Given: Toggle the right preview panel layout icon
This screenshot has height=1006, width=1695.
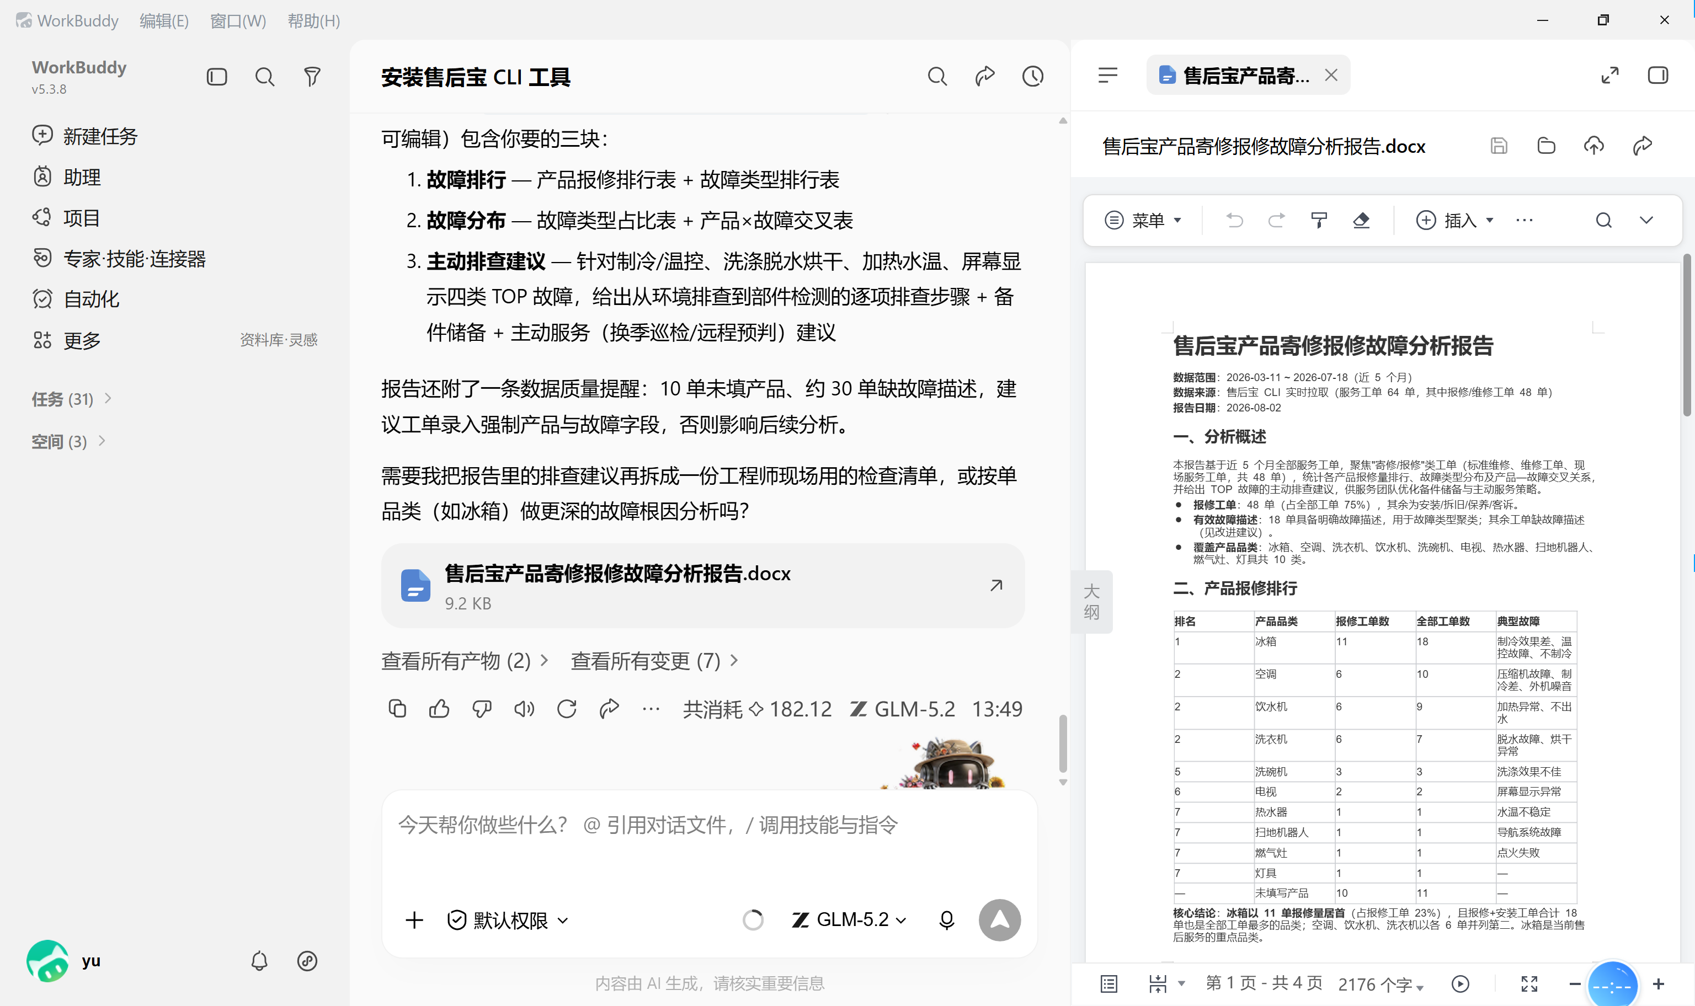Looking at the screenshot, I should (x=1657, y=75).
